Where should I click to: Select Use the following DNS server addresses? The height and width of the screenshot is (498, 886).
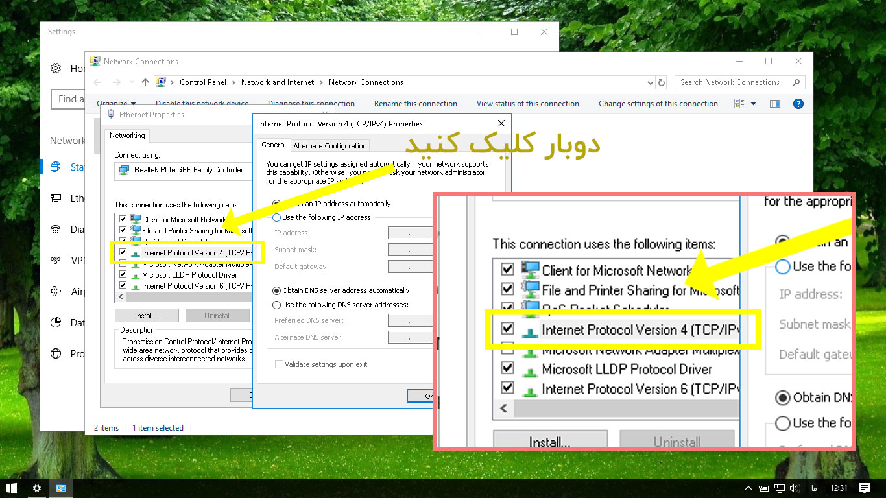click(277, 305)
